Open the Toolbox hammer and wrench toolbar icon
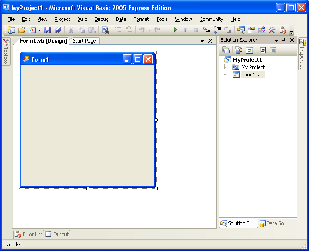Screen dimensions: 309x251 (x=272, y=30)
